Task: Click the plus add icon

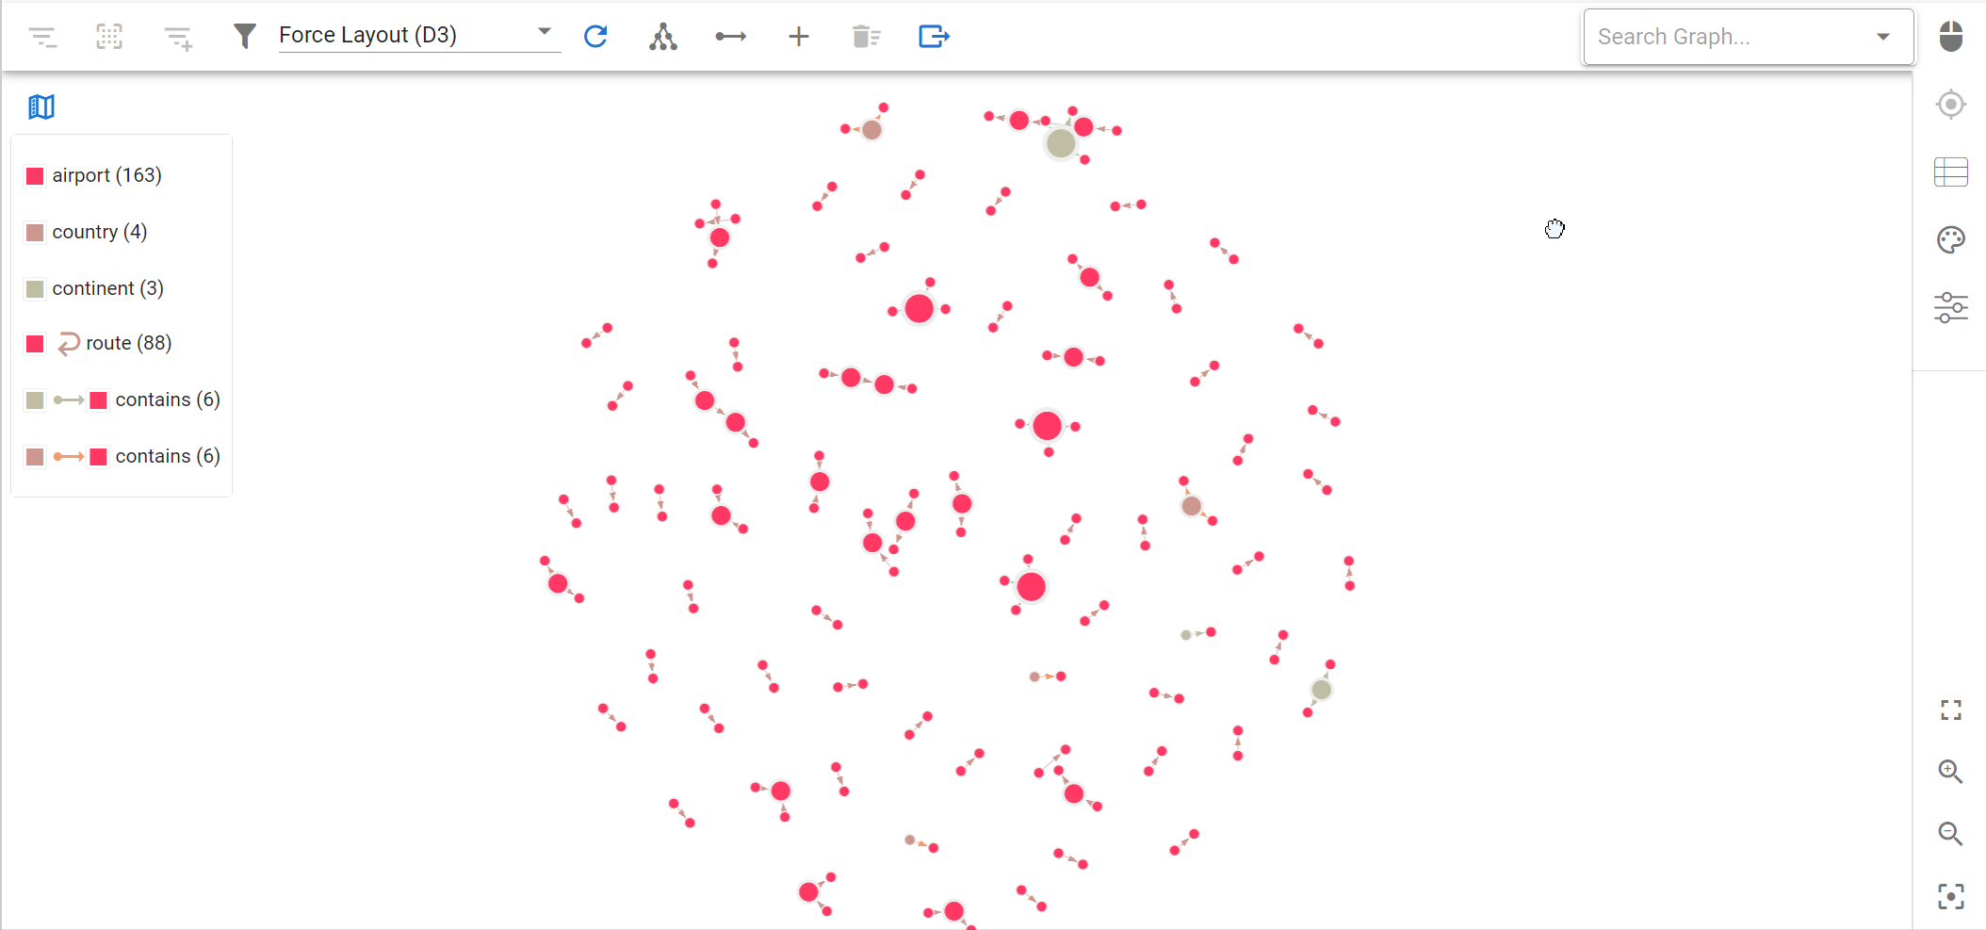Action: tap(799, 37)
